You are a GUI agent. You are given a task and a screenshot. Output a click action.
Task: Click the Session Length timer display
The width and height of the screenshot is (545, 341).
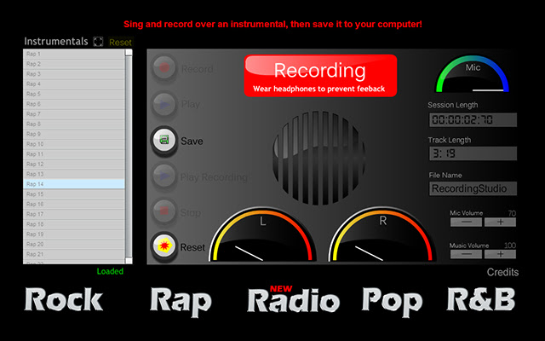(x=473, y=120)
